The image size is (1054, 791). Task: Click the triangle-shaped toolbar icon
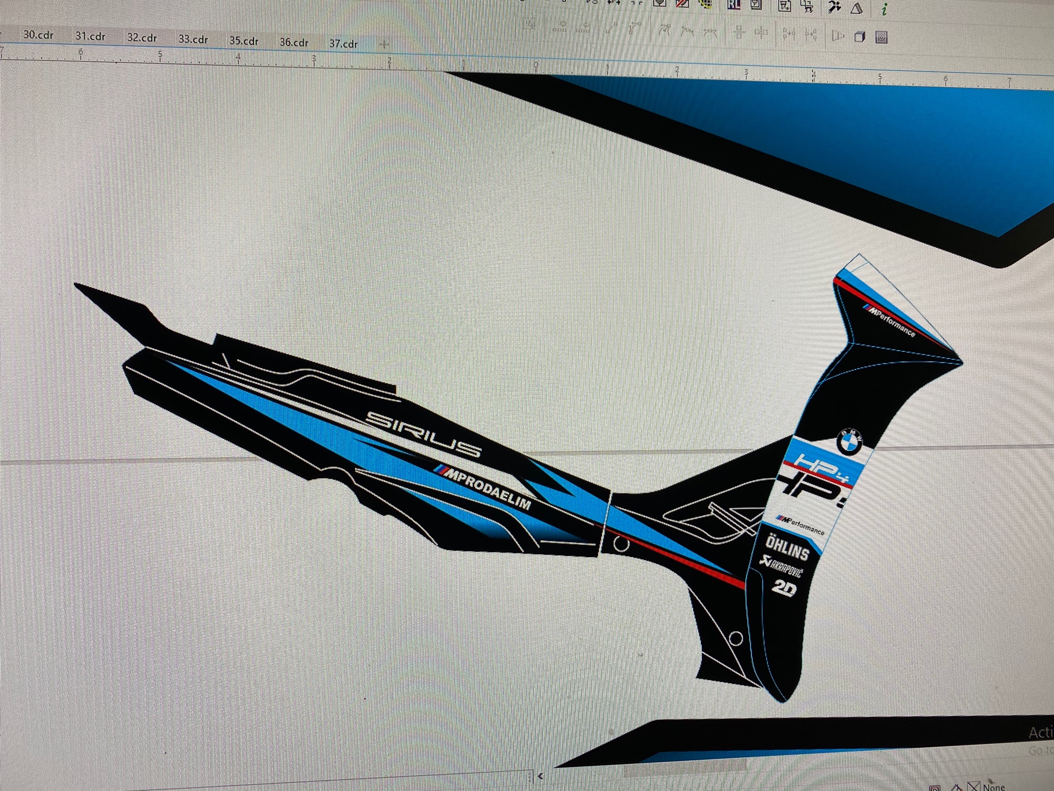tap(857, 8)
